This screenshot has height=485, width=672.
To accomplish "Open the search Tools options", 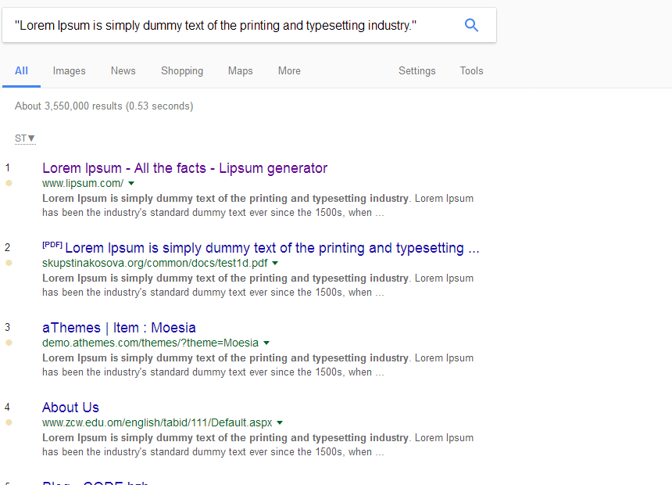I will 471,71.
